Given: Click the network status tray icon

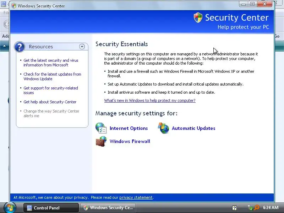Looking at the screenshot, I should pos(250,208).
